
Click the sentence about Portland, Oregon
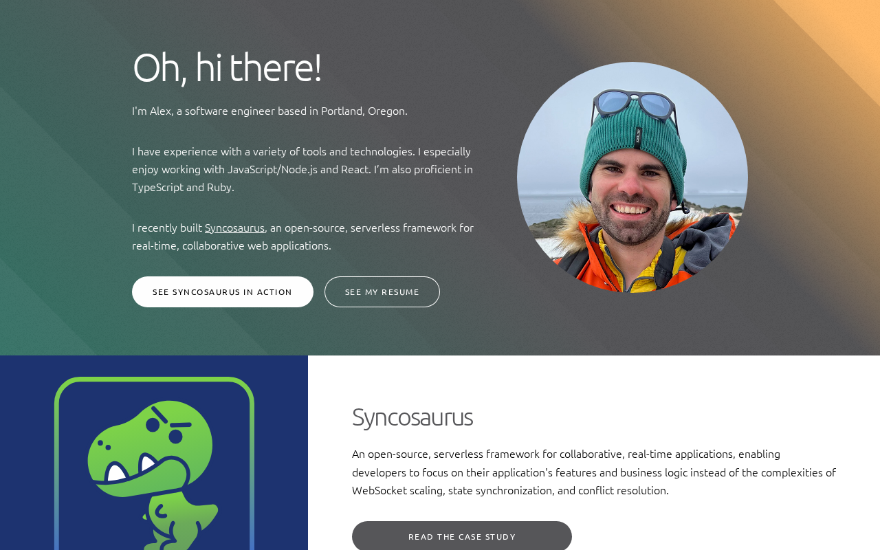click(269, 111)
